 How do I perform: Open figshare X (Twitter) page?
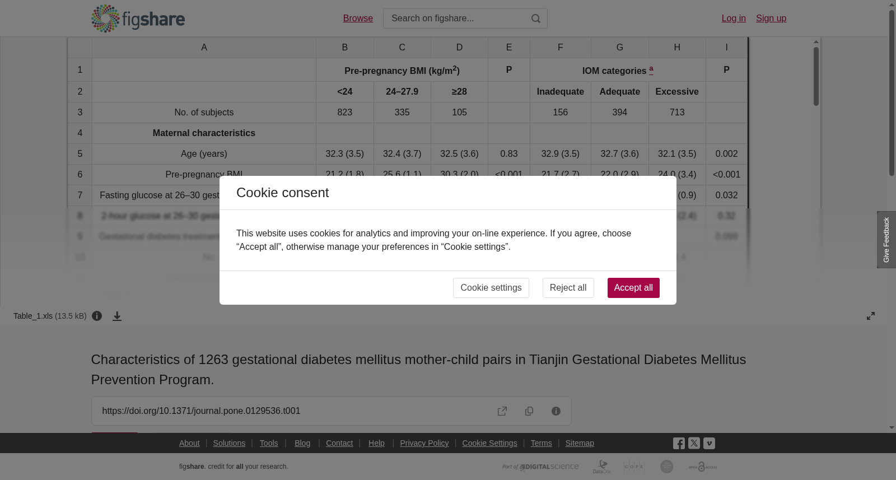click(x=694, y=443)
